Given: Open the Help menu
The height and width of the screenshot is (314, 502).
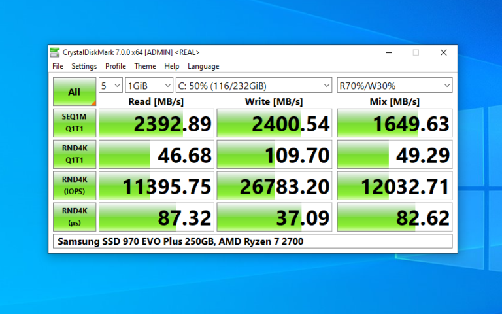Looking at the screenshot, I should click(172, 66).
